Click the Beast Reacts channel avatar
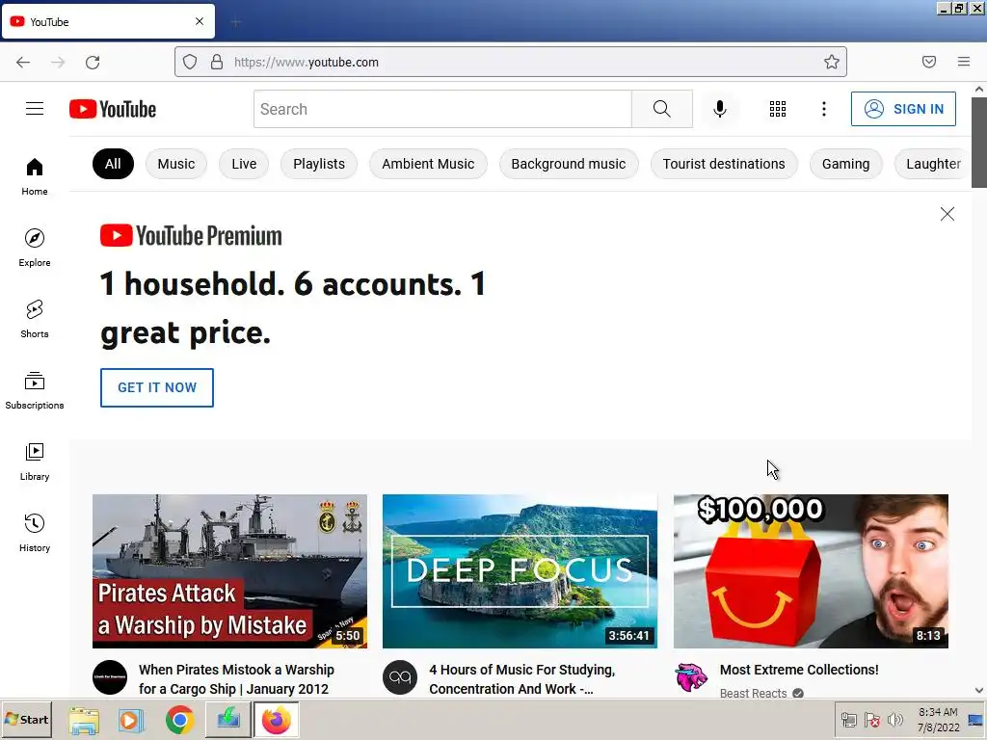987x740 pixels. [x=691, y=677]
